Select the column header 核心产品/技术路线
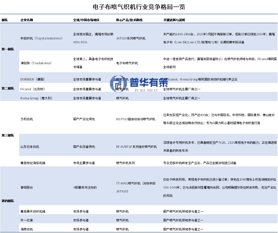This screenshot has width=278, height=233. pos(129,20)
